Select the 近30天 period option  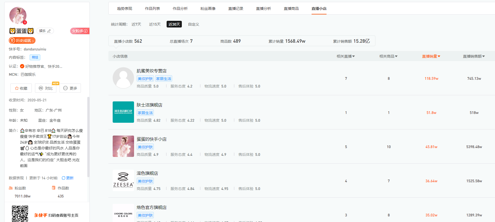point(174,24)
